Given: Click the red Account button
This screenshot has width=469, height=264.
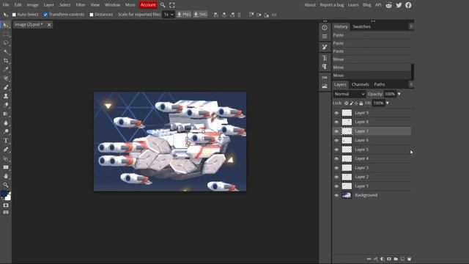Looking at the screenshot, I should click(x=148, y=5).
